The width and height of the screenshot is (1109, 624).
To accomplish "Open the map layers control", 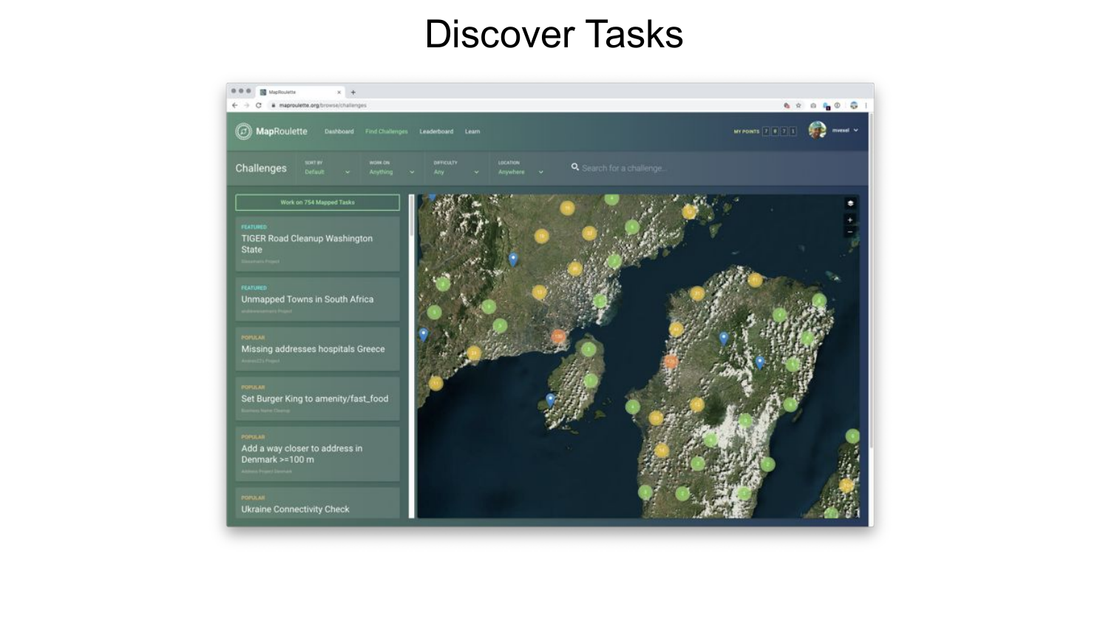I will coord(850,203).
